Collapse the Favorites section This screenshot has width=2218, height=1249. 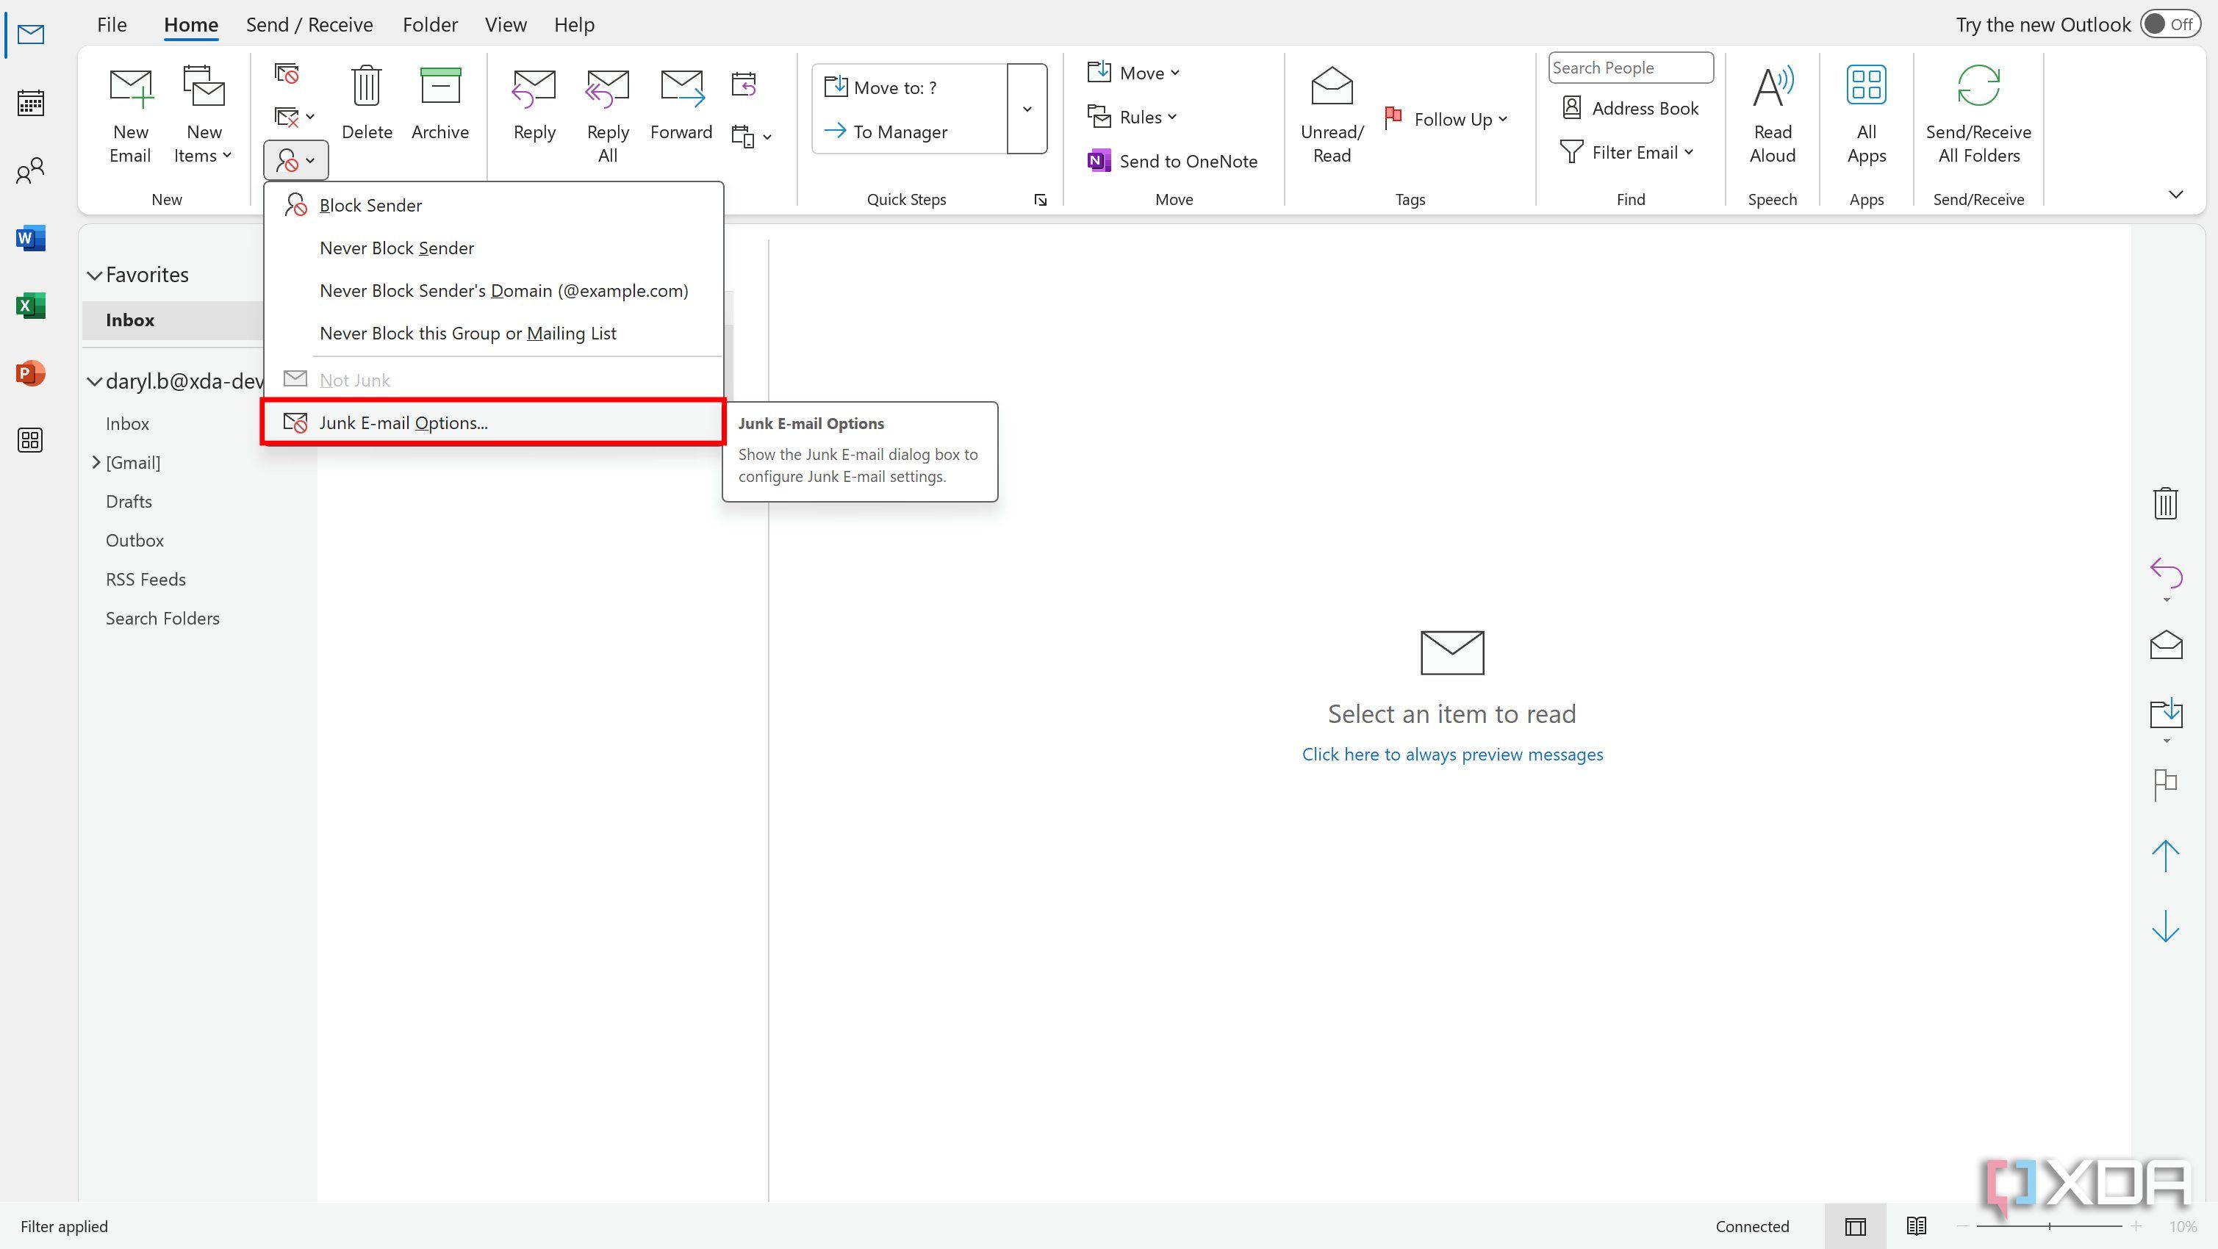coord(94,276)
